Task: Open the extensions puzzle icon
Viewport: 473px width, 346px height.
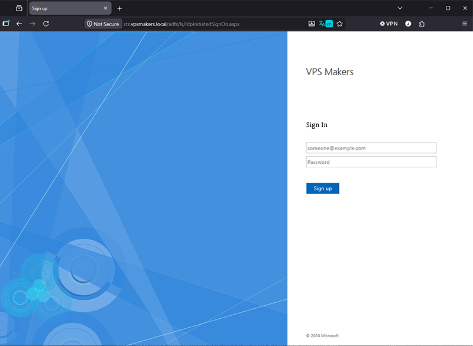Action: pyautogui.click(x=422, y=24)
